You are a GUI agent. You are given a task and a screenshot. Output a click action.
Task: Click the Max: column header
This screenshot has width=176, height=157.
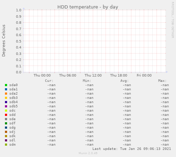[x=162, y=81]
